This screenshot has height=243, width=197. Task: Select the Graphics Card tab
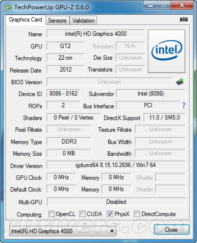(25, 20)
